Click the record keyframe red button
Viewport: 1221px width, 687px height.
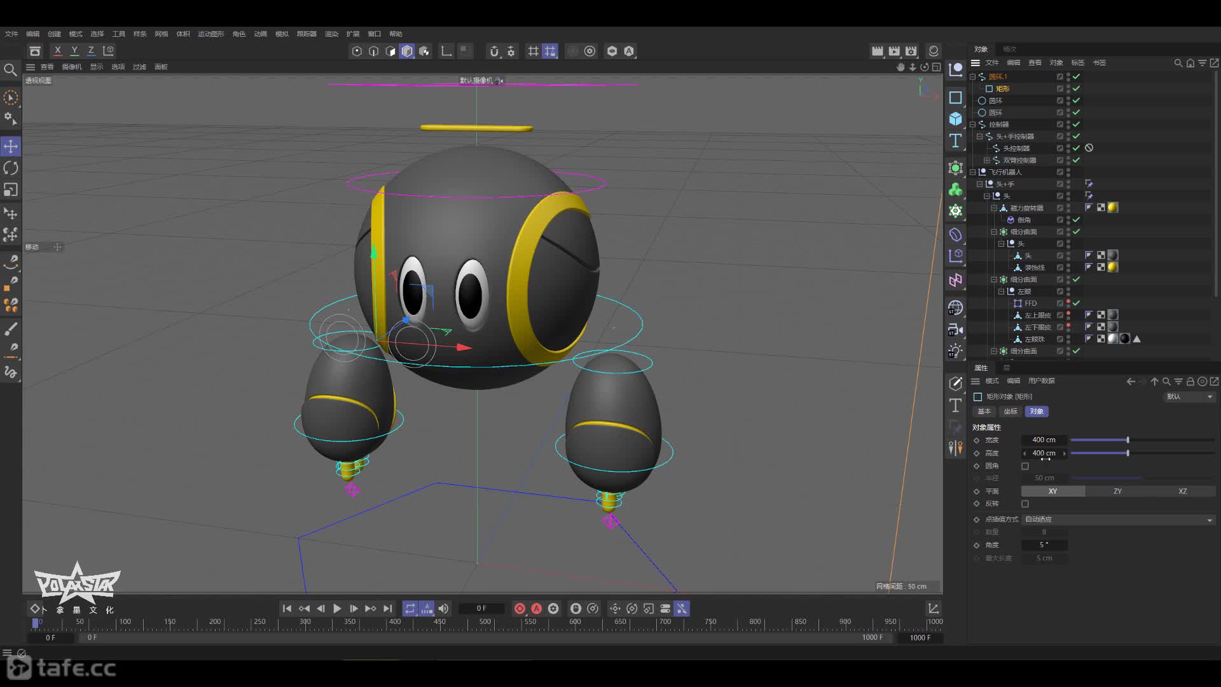click(x=520, y=609)
